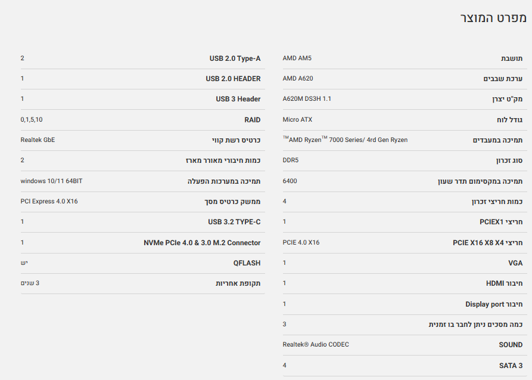The height and width of the screenshot is (380, 532).
Task: Select the 'SATA 3' row label
Action: (x=511, y=366)
